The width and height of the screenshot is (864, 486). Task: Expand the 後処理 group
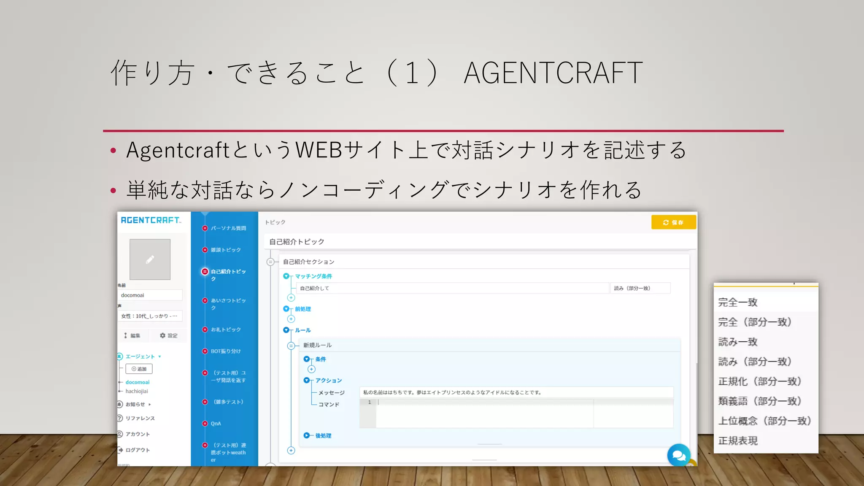307,435
